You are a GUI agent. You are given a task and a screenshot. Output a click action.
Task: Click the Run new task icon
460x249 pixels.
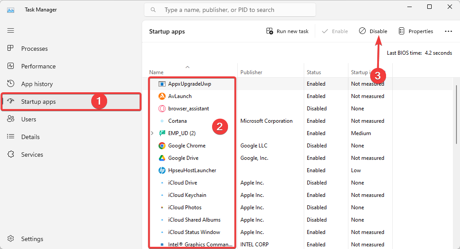coord(270,31)
